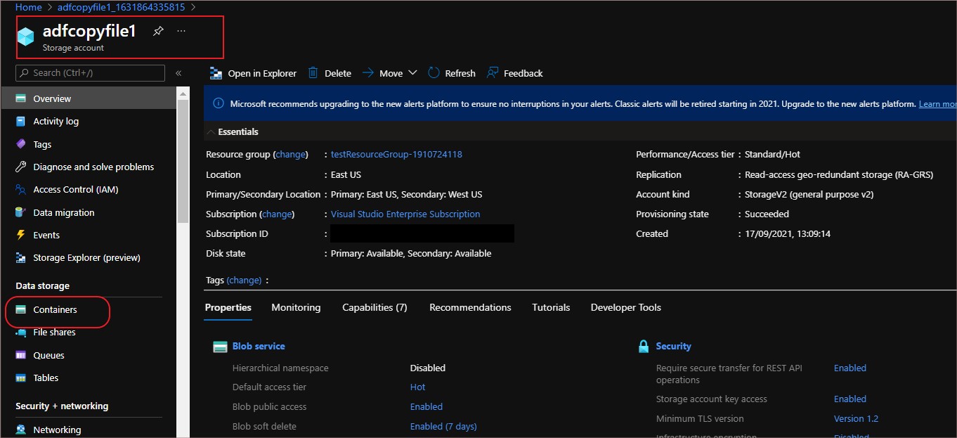Click the Blob service heading link

pos(259,346)
